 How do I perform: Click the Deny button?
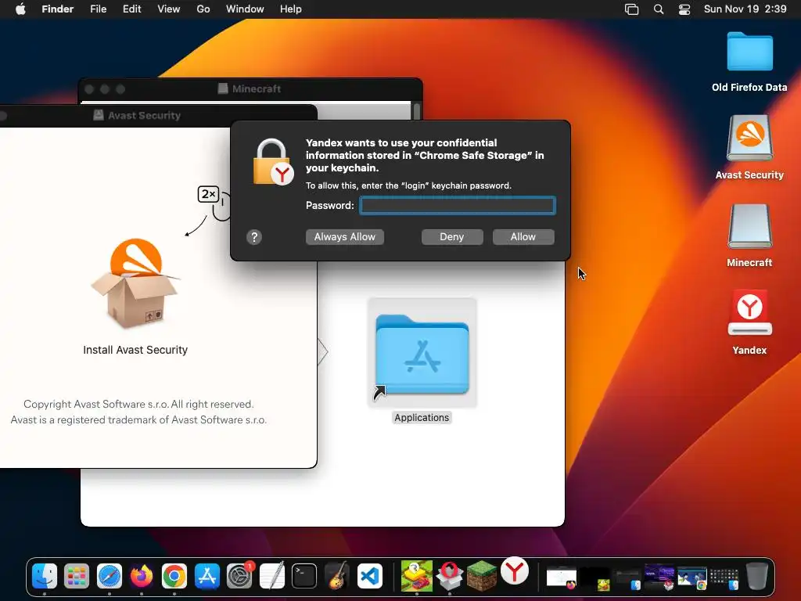[x=452, y=236]
